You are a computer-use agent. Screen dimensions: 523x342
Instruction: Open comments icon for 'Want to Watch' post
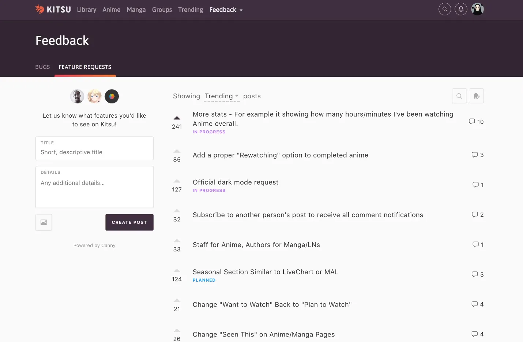point(475,304)
